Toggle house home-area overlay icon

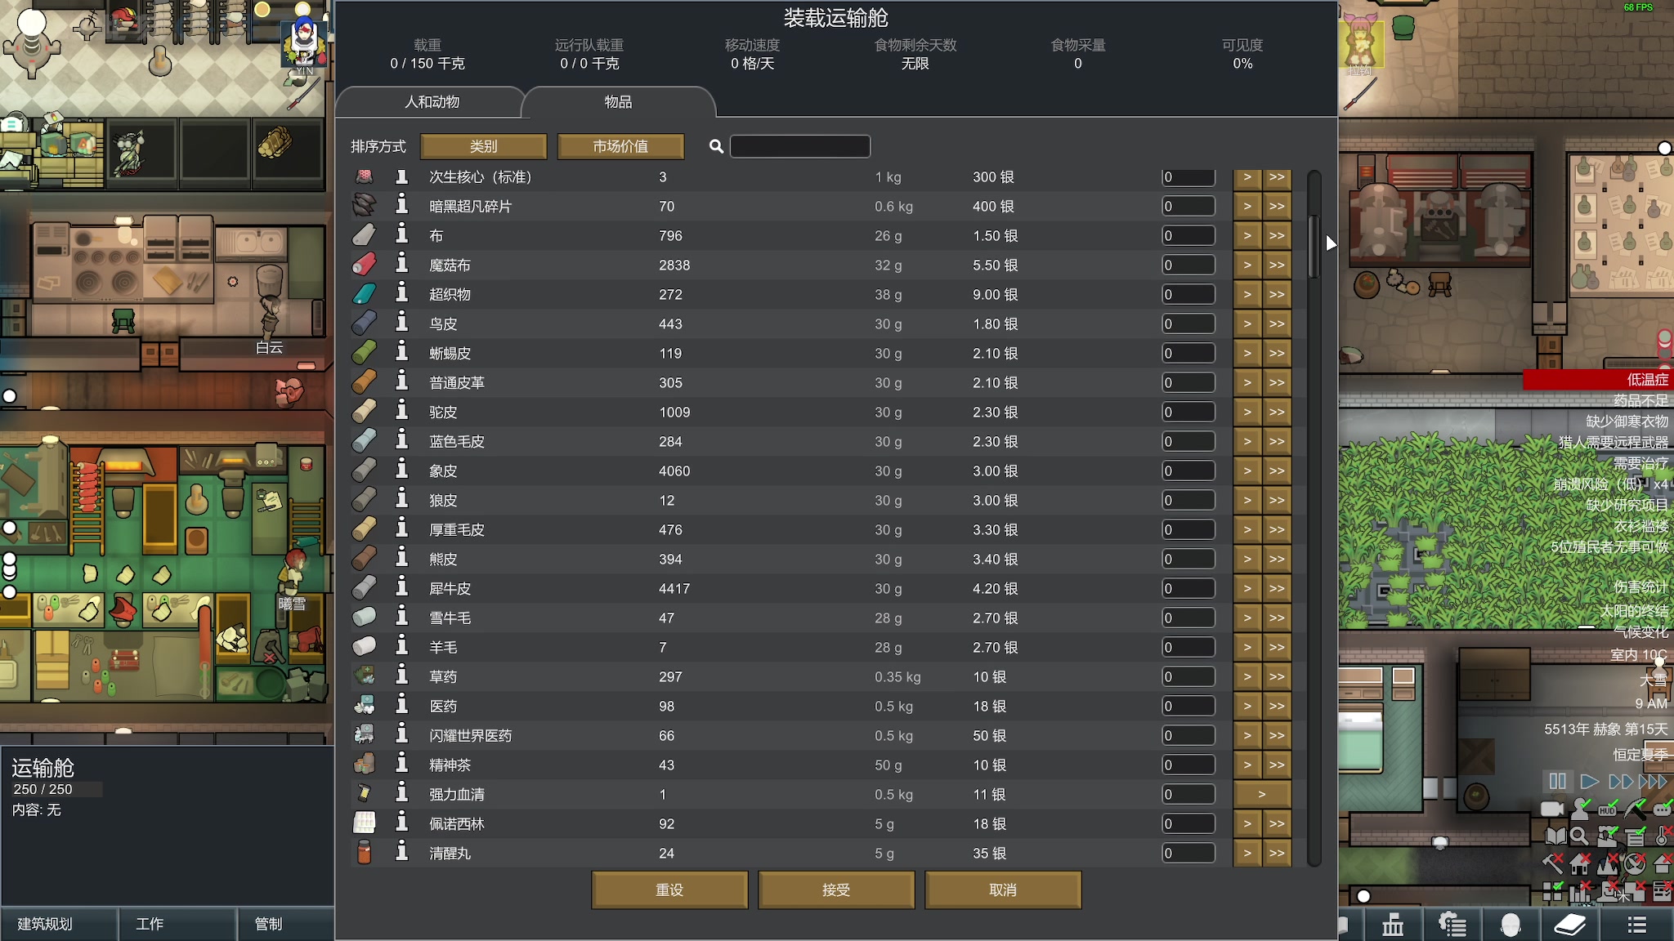[1580, 863]
